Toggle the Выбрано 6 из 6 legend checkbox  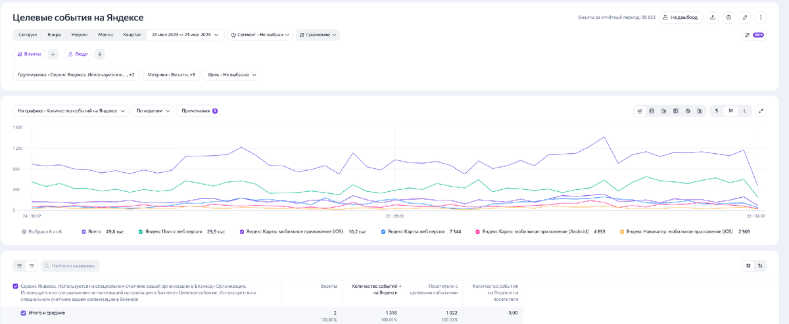(x=24, y=231)
